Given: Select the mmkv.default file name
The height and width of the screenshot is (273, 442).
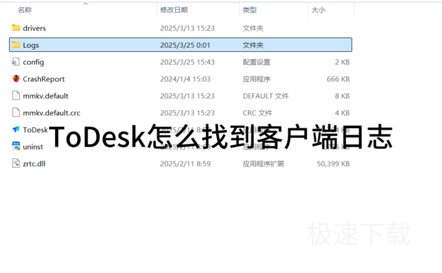Looking at the screenshot, I should (45, 96).
